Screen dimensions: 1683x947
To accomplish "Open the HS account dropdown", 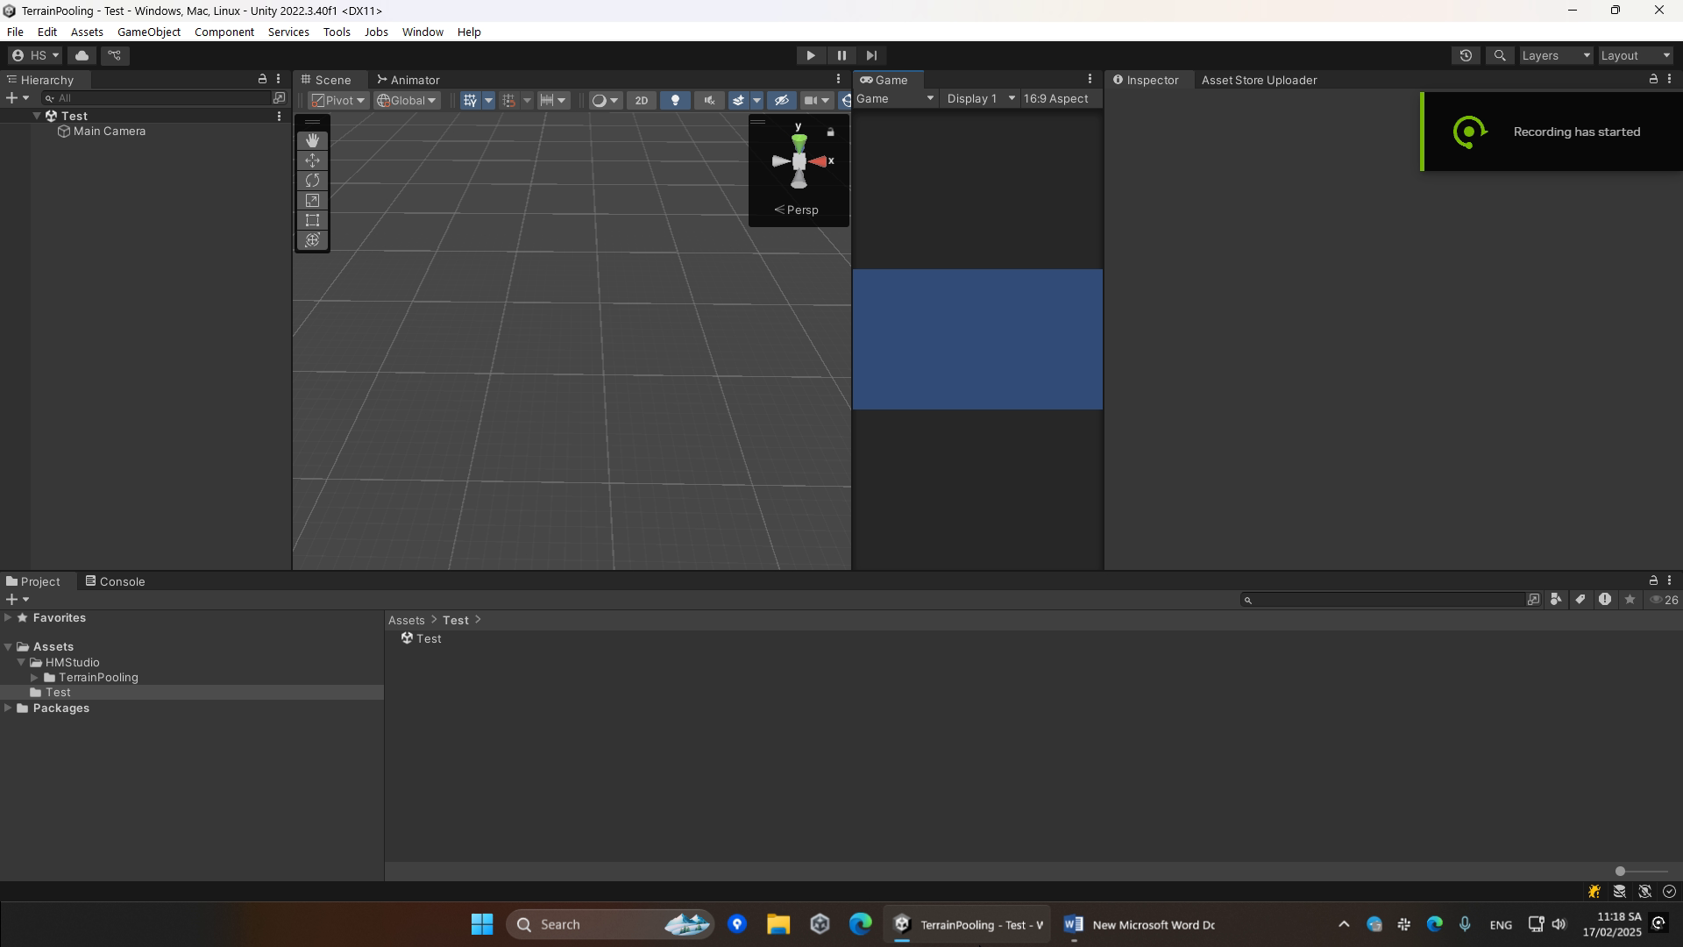I will [x=35, y=55].
